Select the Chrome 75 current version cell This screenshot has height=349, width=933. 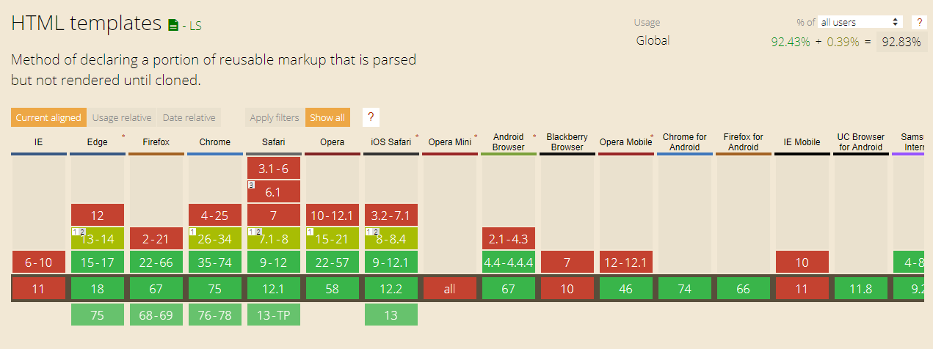214,289
